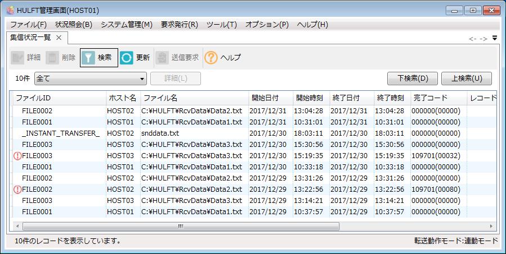Click the 下検索(D) button

click(x=413, y=78)
